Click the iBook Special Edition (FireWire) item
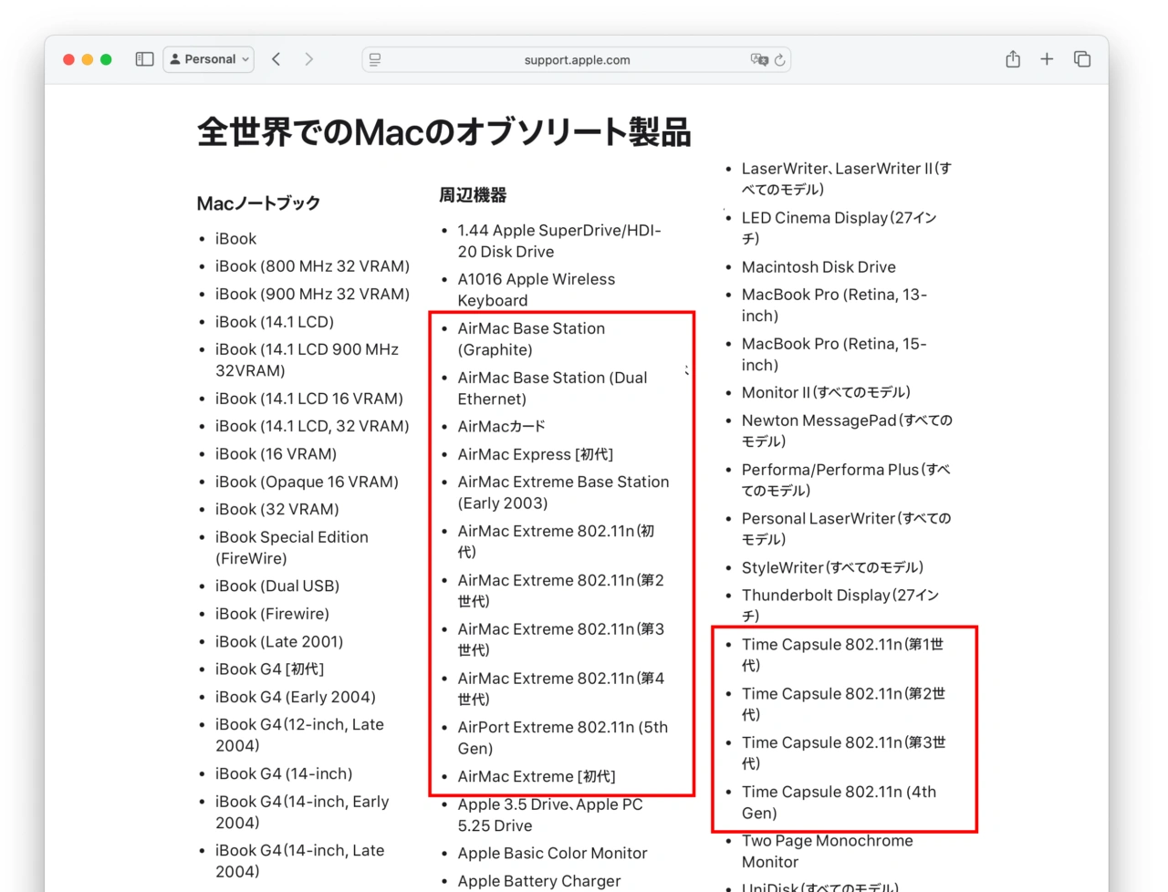This screenshot has height=892, width=1168. tap(291, 547)
